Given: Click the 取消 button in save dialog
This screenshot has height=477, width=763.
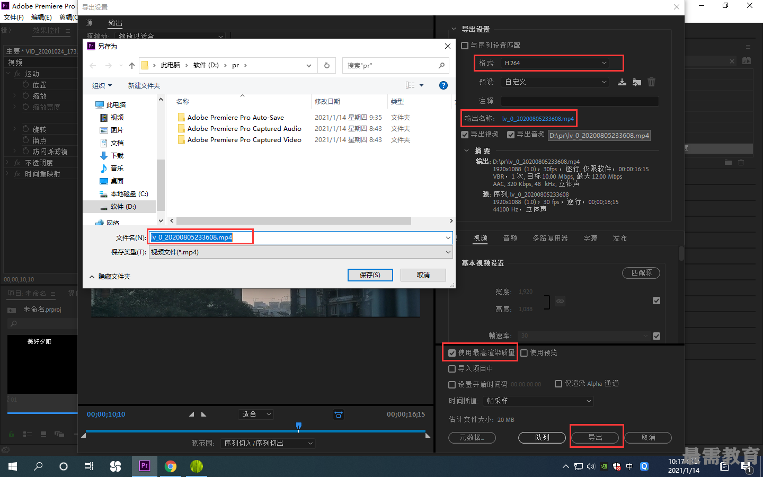Looking at the screenshot, I should (x=423, y=275).
